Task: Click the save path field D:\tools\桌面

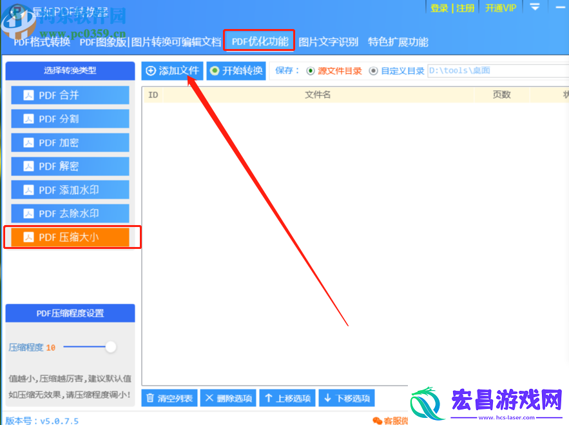Action: point(498,70)
